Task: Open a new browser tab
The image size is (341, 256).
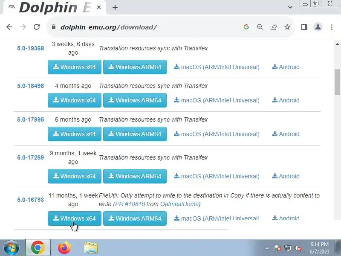Action: coord(115,7)
